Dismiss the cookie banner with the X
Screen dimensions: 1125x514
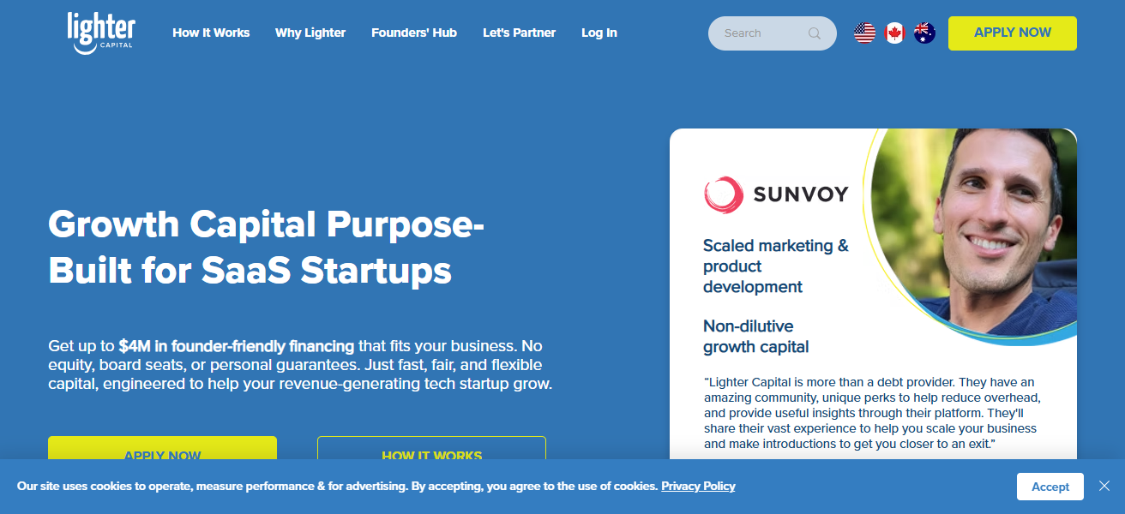(x=1104, y=486)
